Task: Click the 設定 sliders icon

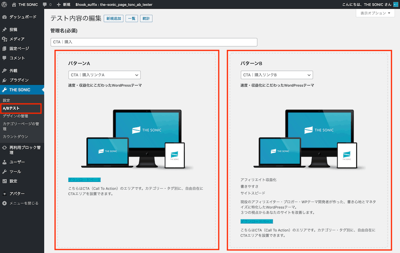Action: click(4, 181)
